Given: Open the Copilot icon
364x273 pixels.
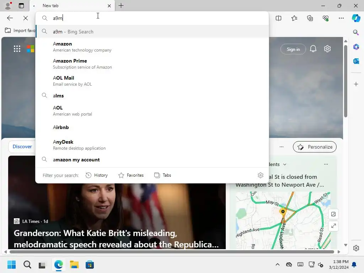Looking at the screenshot, I should click(x=356, y=18).
